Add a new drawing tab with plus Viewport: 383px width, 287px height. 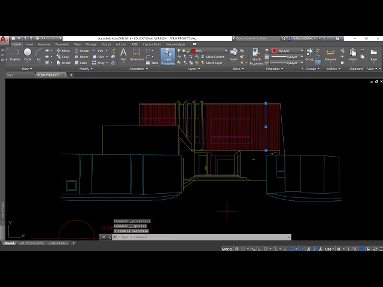pyautogui.click(x=71, y=75)
